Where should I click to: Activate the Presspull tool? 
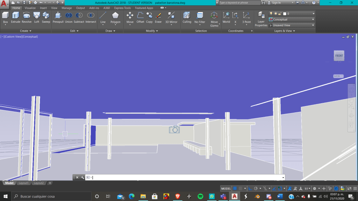tap(58, 17)
